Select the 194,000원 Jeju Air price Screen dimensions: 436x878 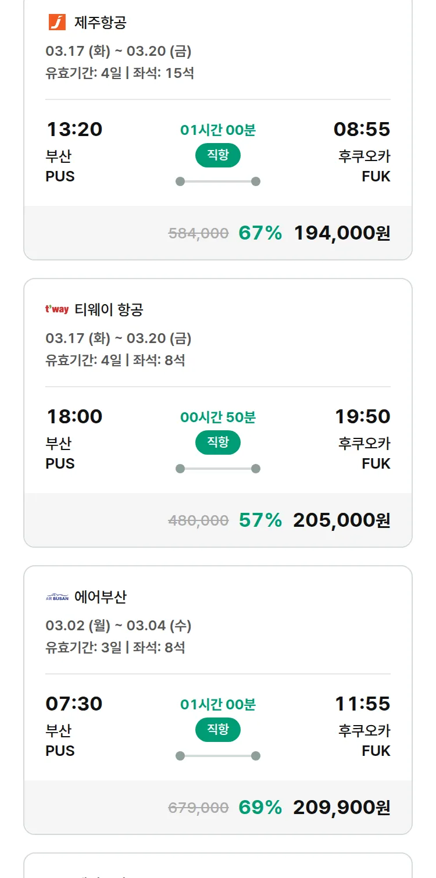pos(342,233)
